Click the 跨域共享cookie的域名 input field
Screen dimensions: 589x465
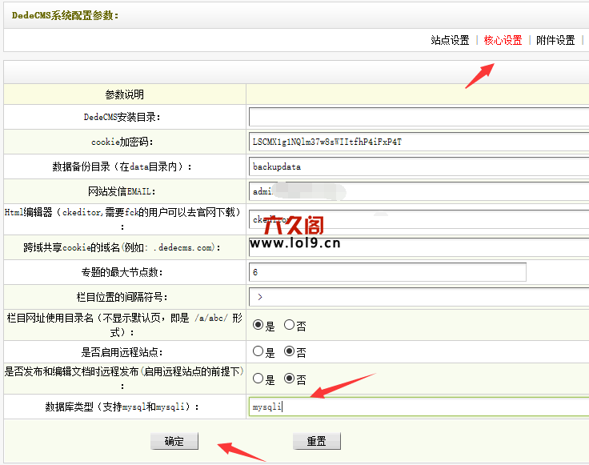coord(419,246)
